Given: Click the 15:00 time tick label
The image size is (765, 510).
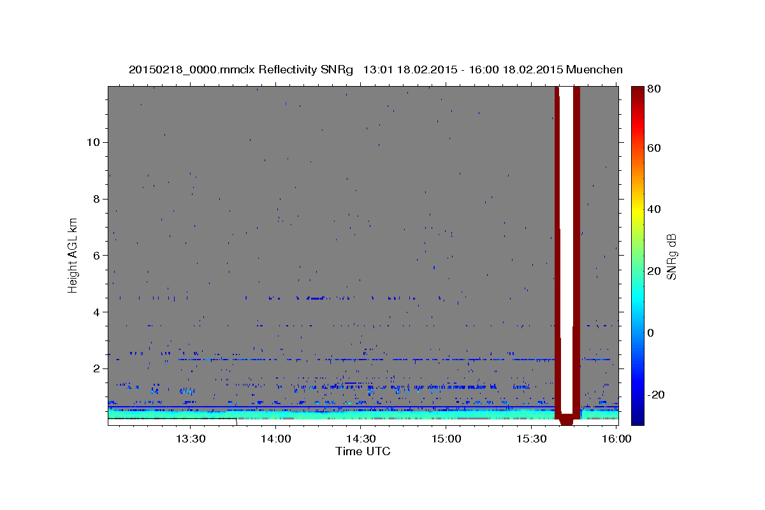Looking at the screenshot, I should 446,439.
